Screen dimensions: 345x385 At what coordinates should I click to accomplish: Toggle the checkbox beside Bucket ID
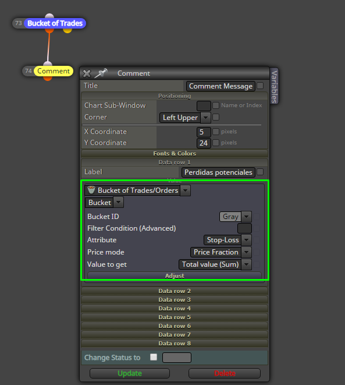pyautogui.click(x=257, y=217)
